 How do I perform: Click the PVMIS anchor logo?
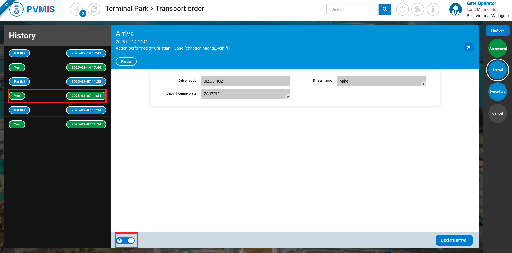pos(17,10)
